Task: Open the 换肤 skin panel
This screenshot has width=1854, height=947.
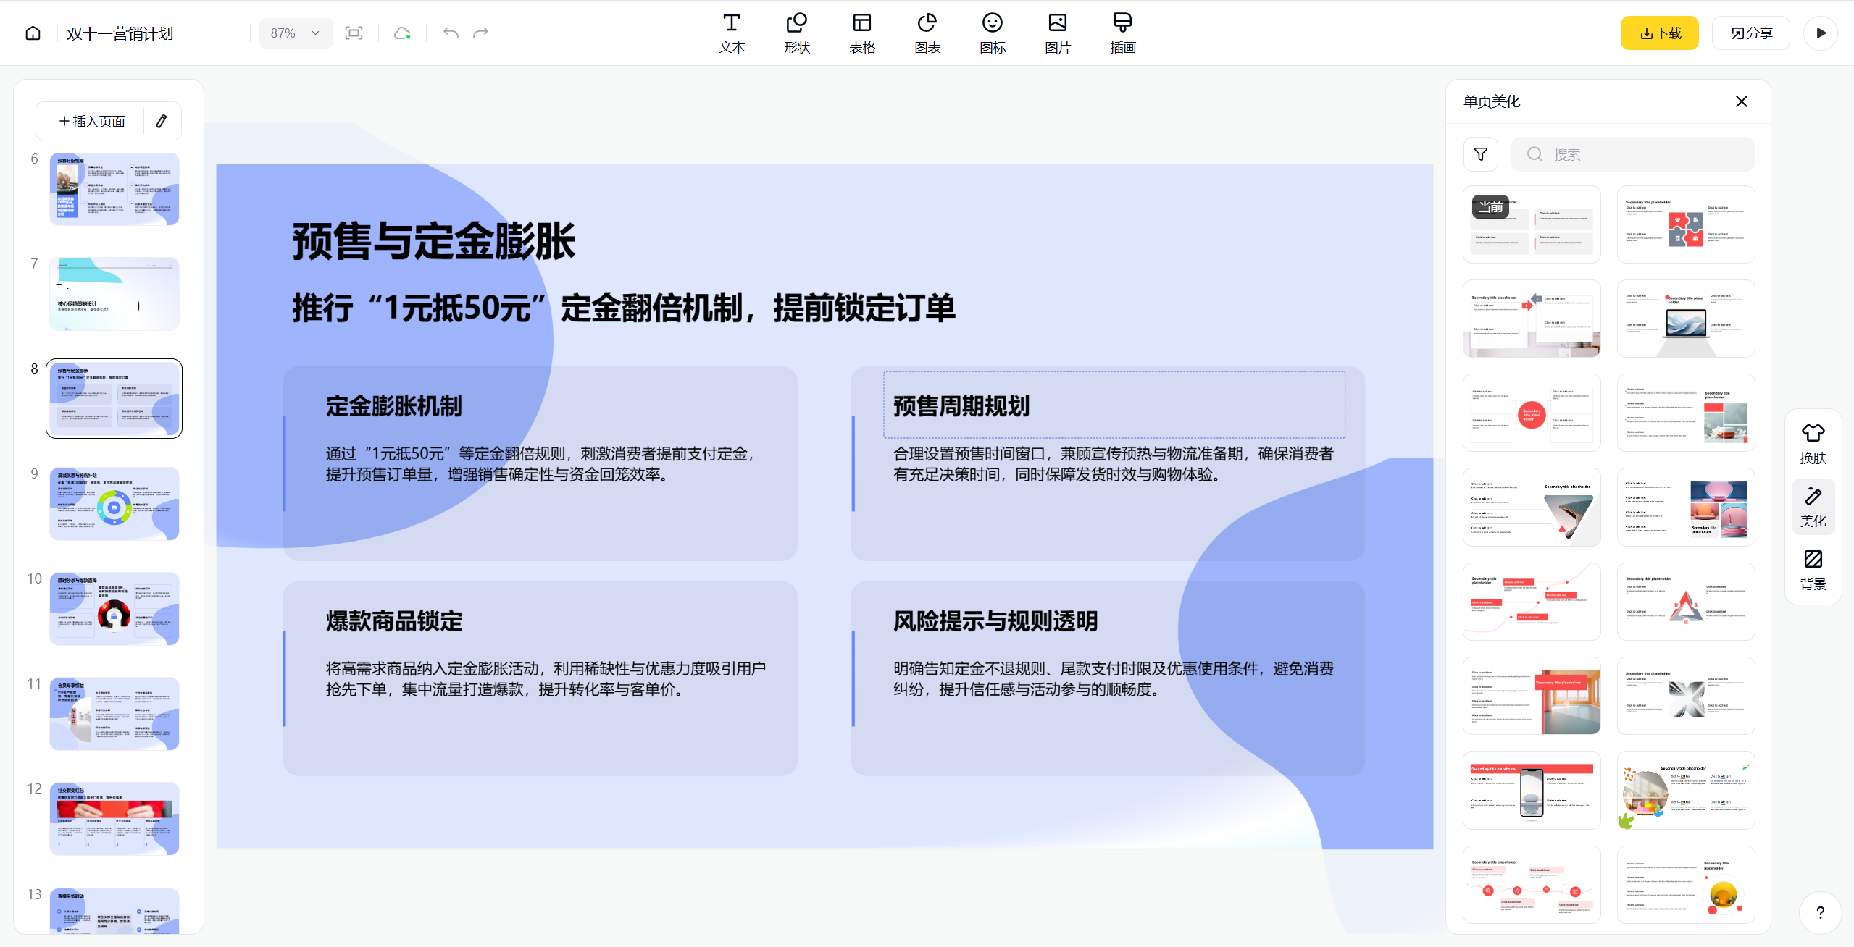Action: tap(1813, 443)
